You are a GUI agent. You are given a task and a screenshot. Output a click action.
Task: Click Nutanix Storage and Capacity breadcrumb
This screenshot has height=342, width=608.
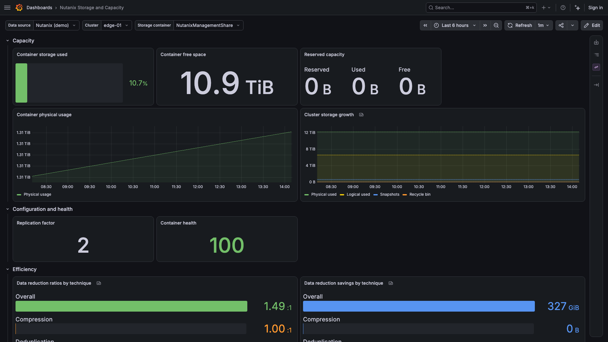click(x=92, y=8)
